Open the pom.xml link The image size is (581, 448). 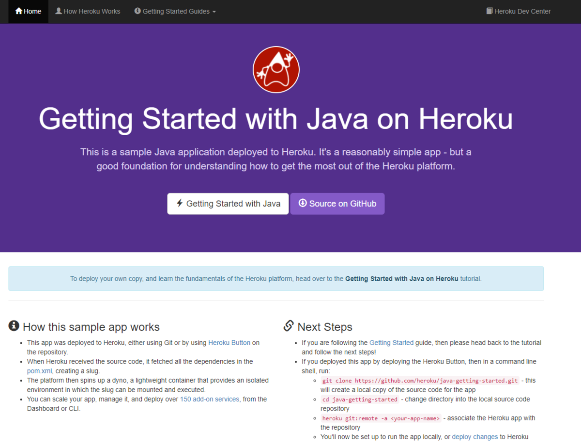(x=39, y=371)
